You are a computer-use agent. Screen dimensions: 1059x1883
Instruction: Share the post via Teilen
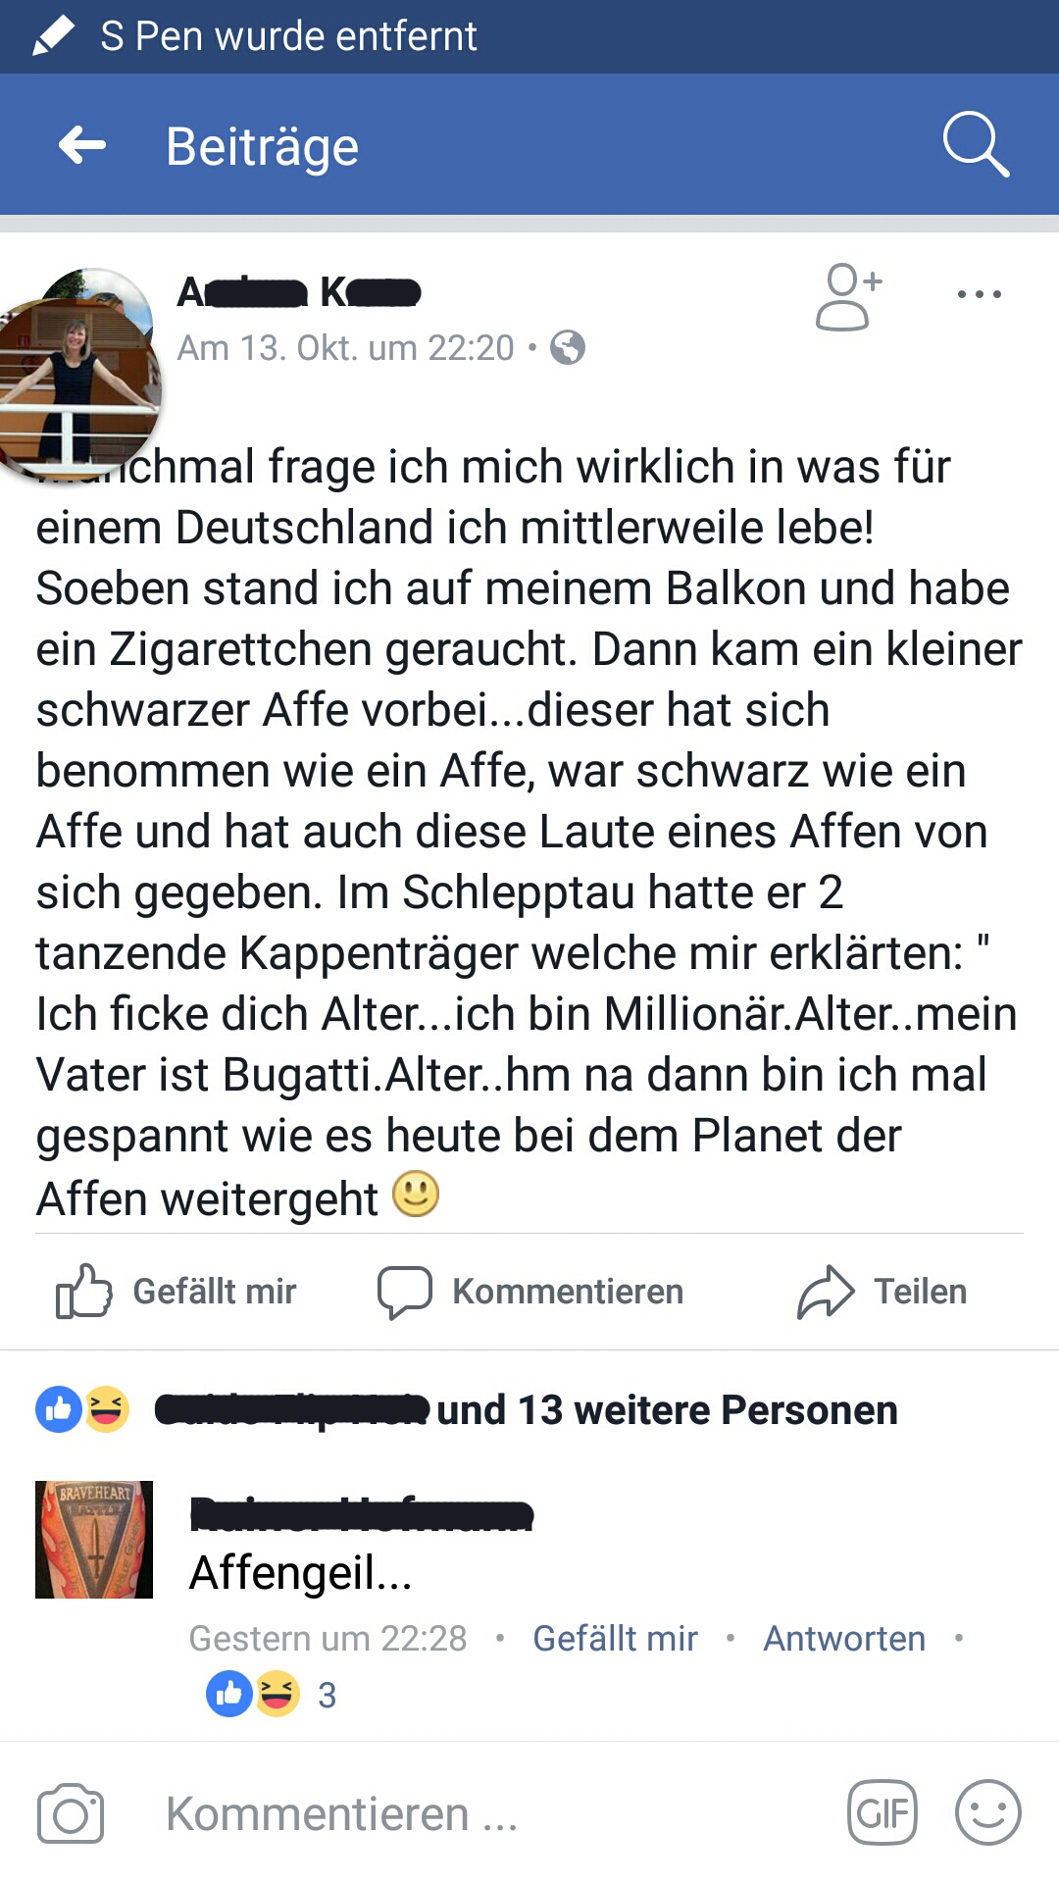[882, 1291]
